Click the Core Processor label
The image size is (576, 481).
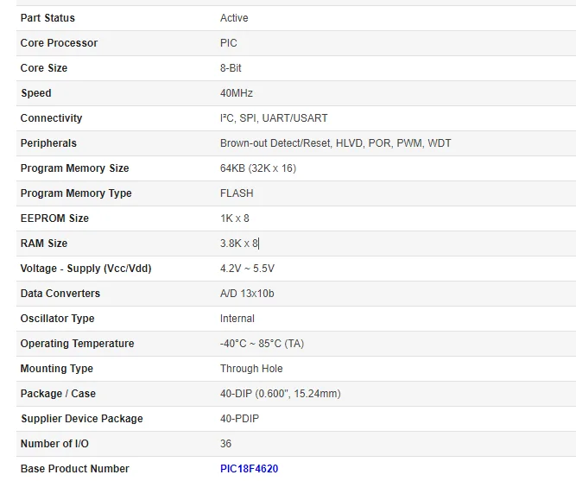[59, 43]
